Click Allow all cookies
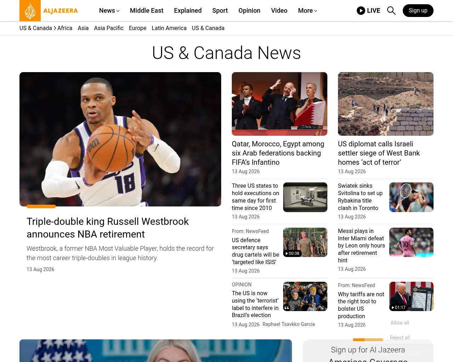Screen dimensions: 453x362 point(400,323)
